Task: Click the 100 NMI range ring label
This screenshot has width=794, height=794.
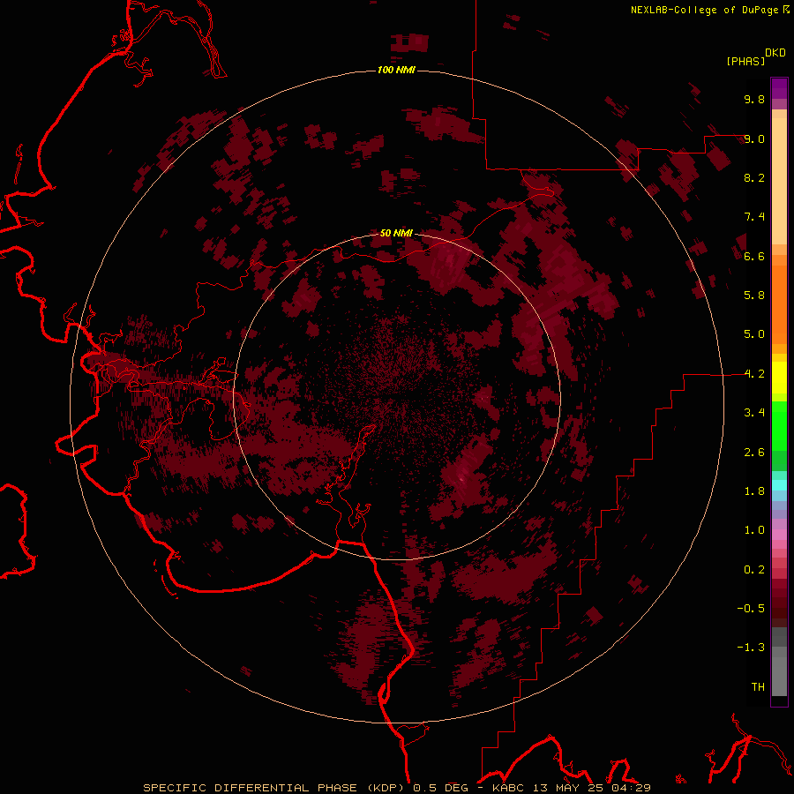Action: click(396, 70)
